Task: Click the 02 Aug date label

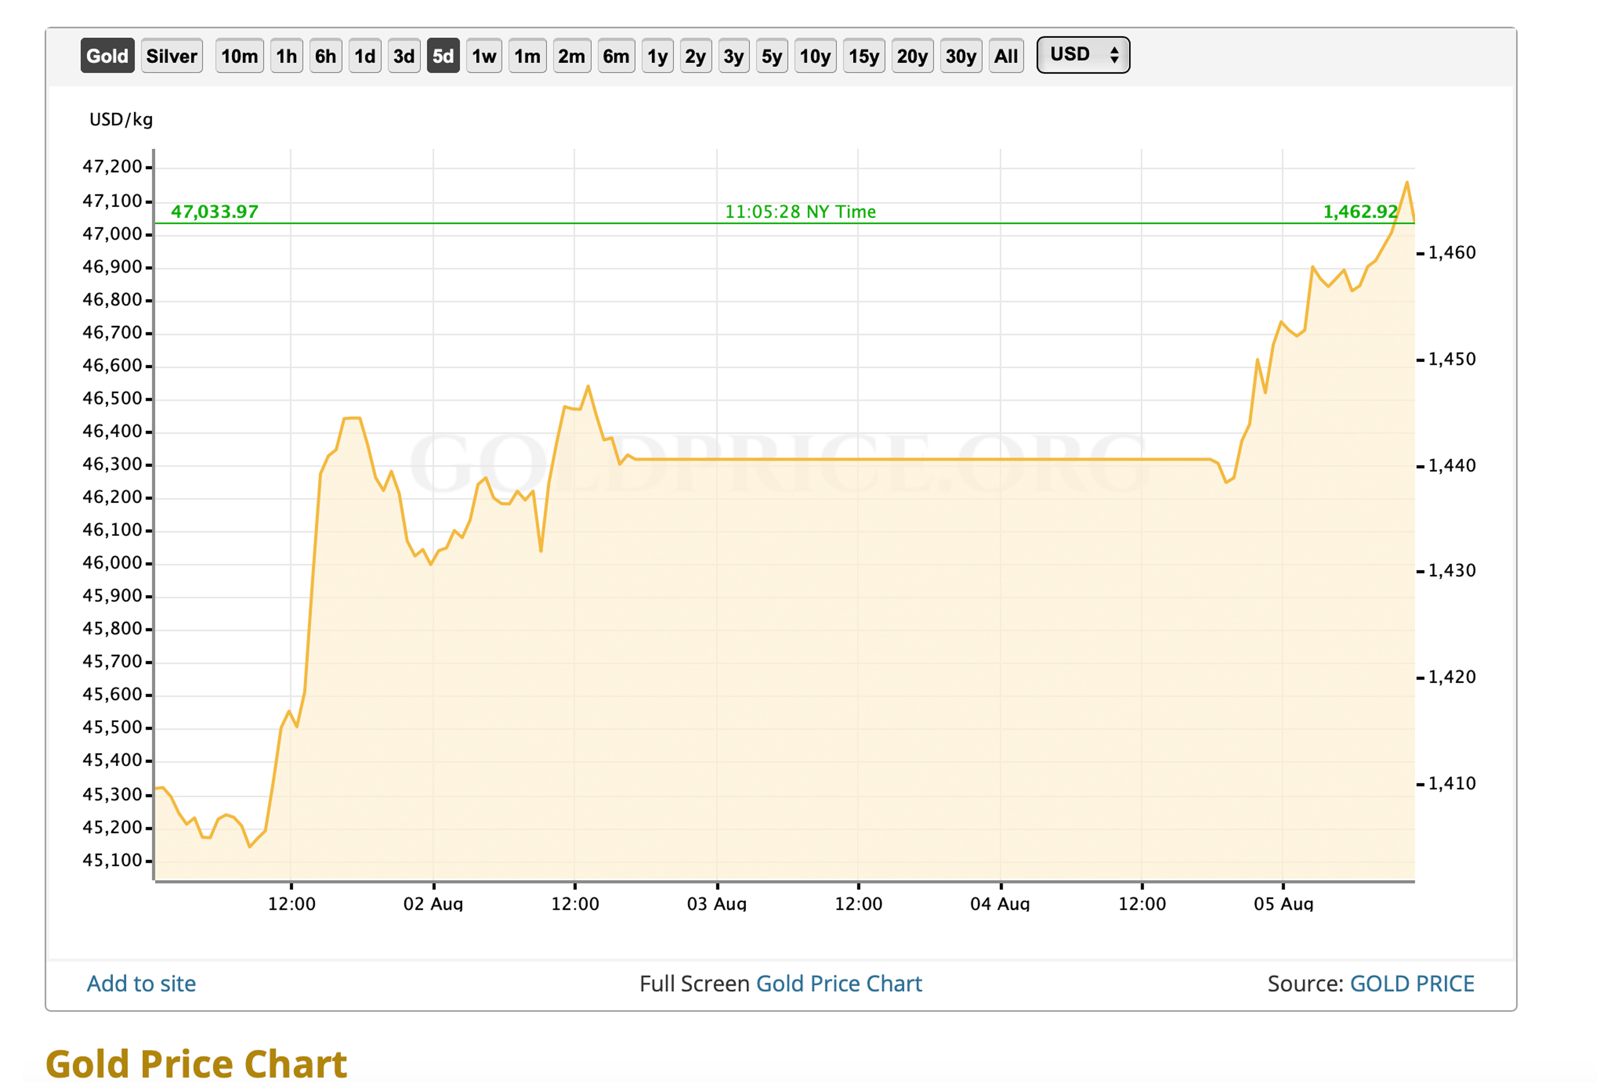Action: pyautogui.click(x=433, y=904)
